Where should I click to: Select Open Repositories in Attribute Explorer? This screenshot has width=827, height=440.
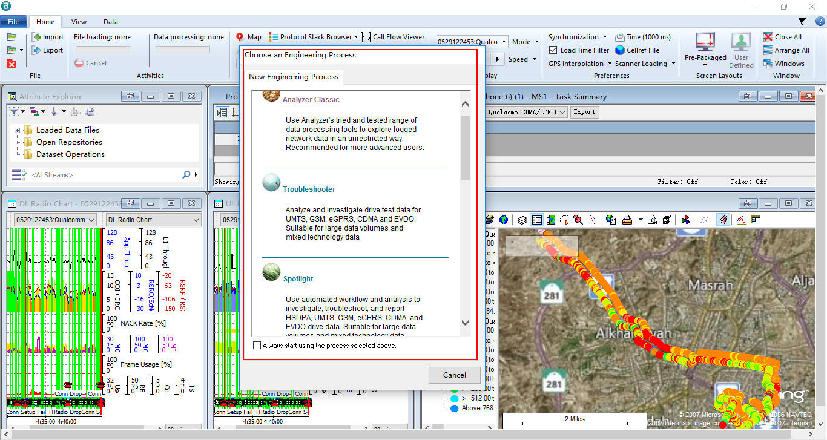69,142
